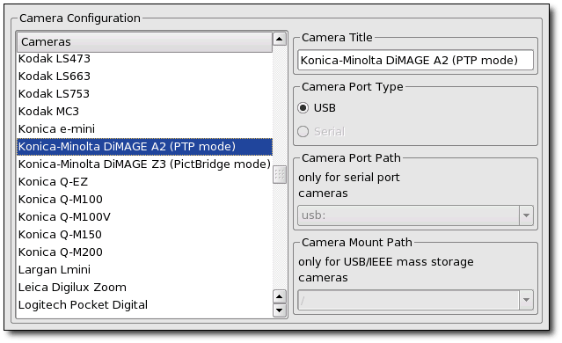This screenshot has width=562, height=343.
Task: Click the lower scroll-up arrow near the bottom of the camera list scrollbar
Action: pos(280,296)
